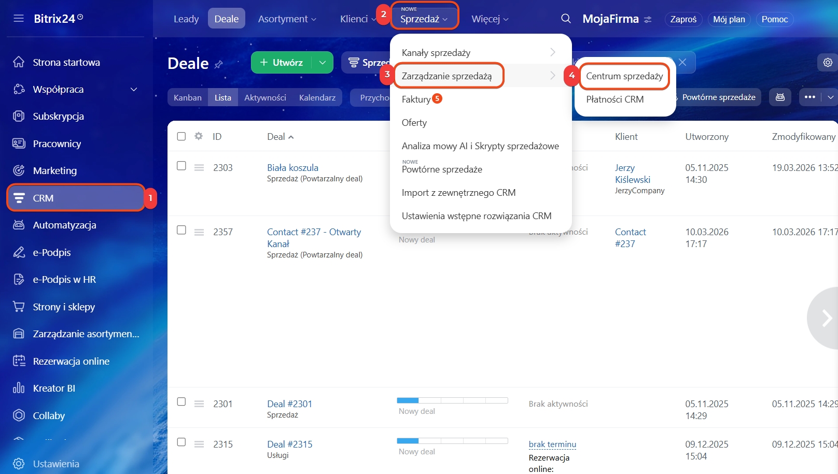Click the row menu icon for deal 2303

(x=199, y=167)
